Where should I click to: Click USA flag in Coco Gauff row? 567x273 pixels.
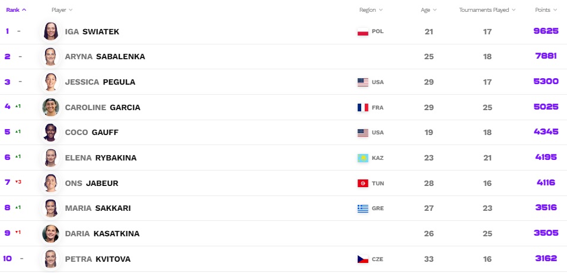[x=363, y=133]
